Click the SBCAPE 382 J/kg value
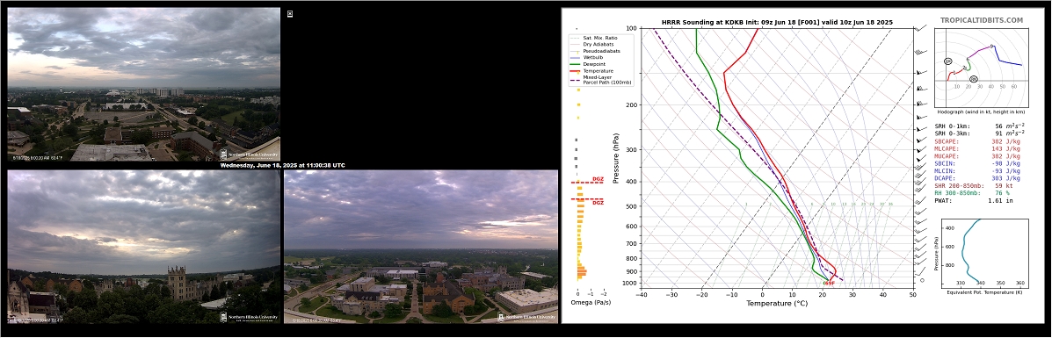 click(x=1005, y=141)
